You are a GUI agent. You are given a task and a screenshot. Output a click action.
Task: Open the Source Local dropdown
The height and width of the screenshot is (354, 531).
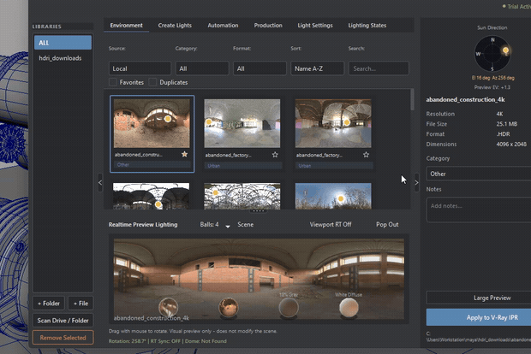tap(140, 68)
